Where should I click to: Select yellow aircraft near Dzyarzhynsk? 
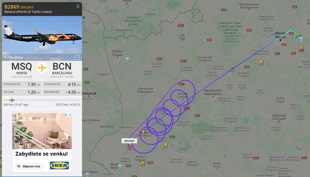click(x=261, y=63)
